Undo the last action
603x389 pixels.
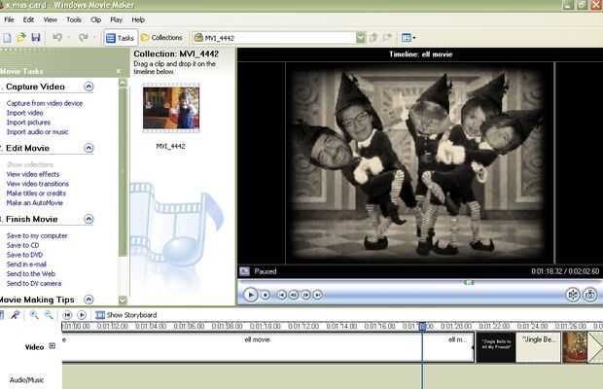(57, 37)
